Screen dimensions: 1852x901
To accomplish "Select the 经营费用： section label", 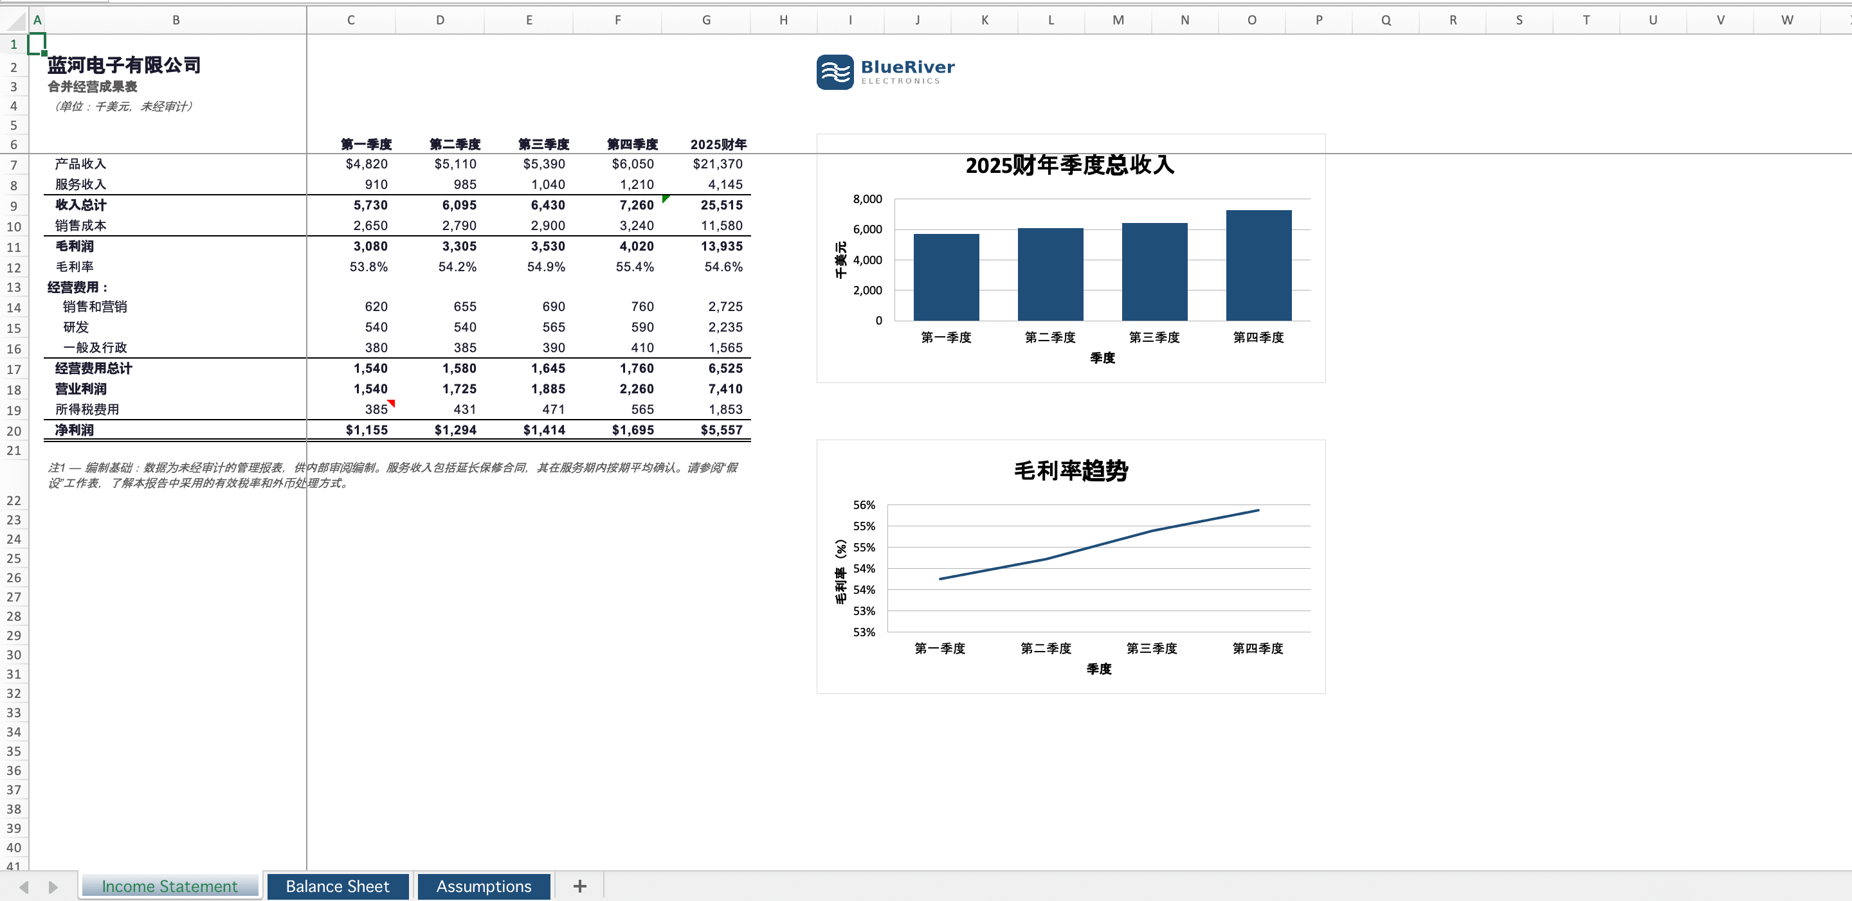I will [78, 287].
